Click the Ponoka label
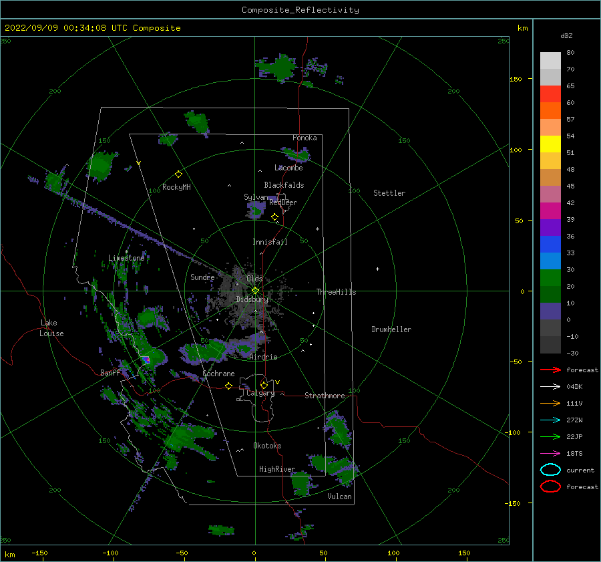Screen dimensions: 601x562 (x=305, y=138)
